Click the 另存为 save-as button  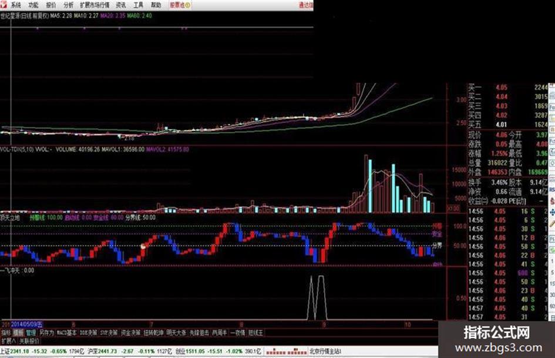coord(46,333)
